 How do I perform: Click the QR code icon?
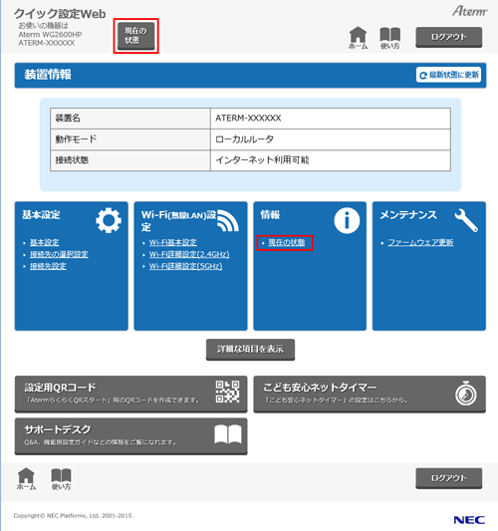227,392
